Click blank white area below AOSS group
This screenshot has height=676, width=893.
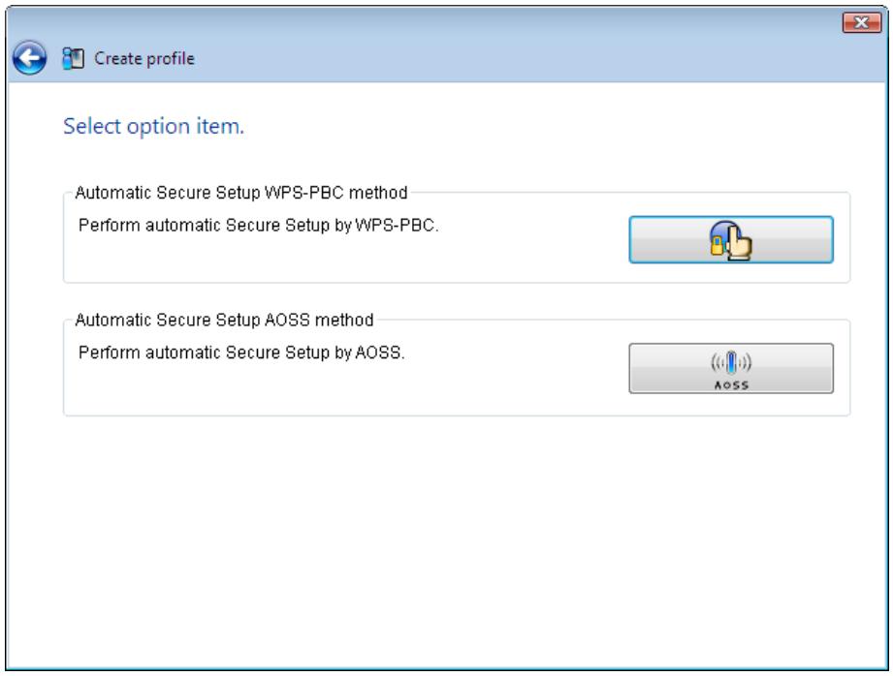(x=446, y=540)
